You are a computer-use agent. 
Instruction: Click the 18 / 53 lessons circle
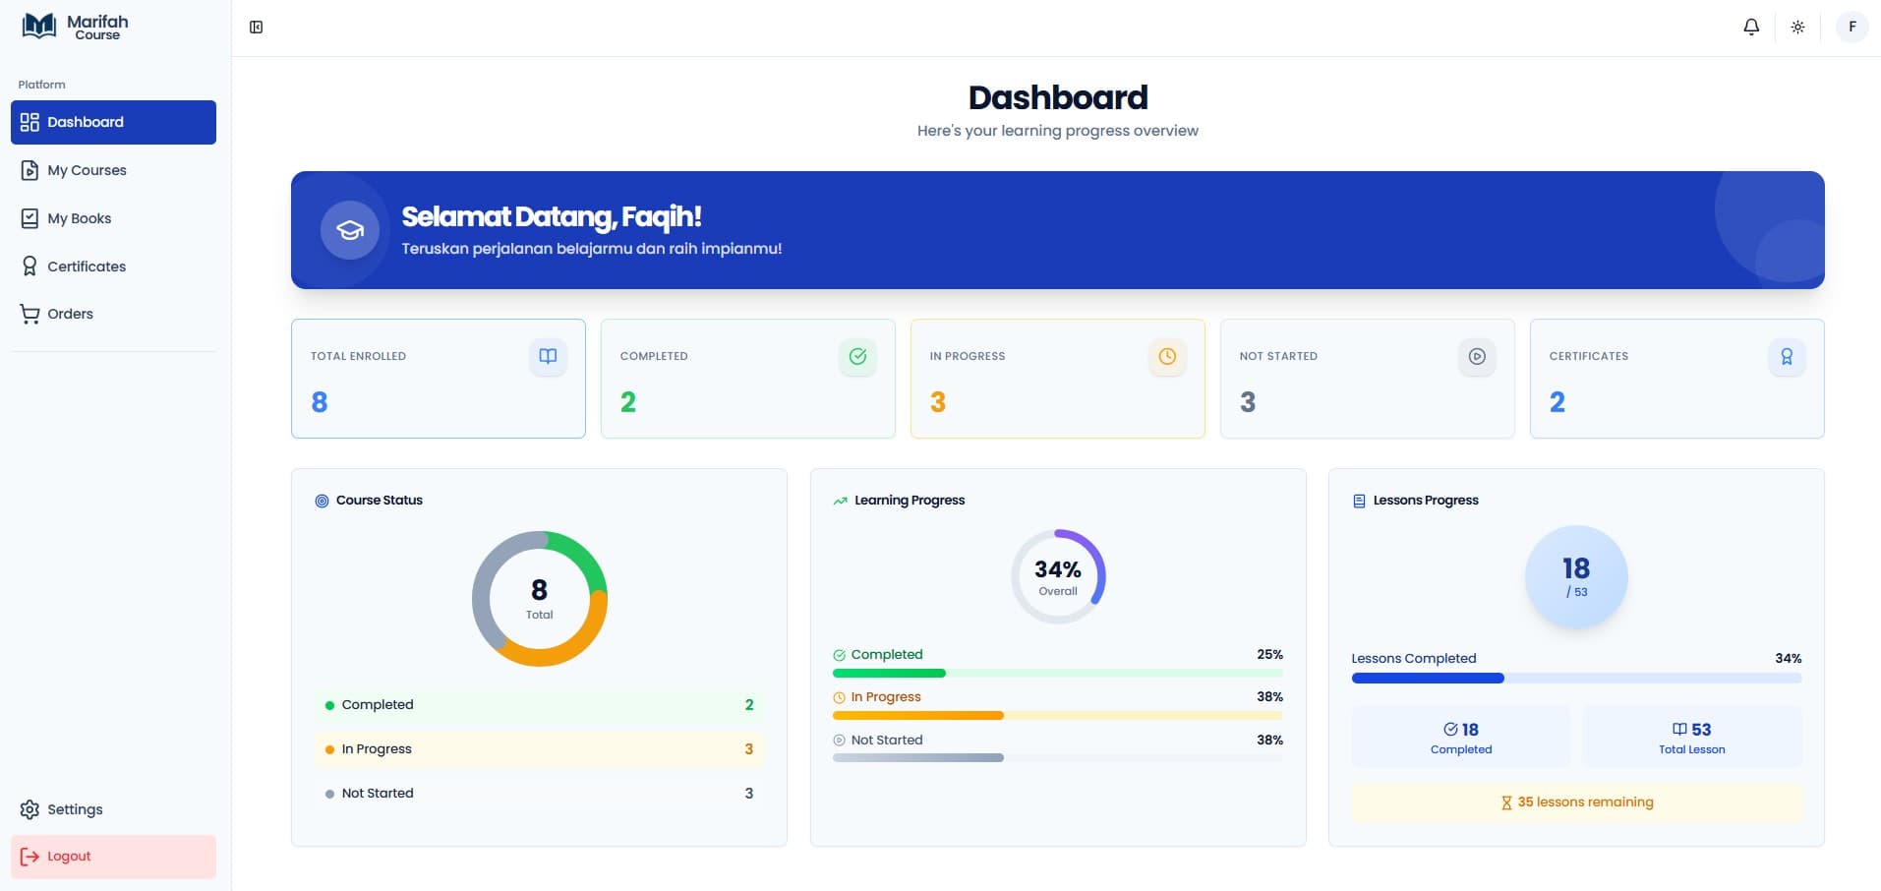pyautogui.click(x=1576, y=577)
